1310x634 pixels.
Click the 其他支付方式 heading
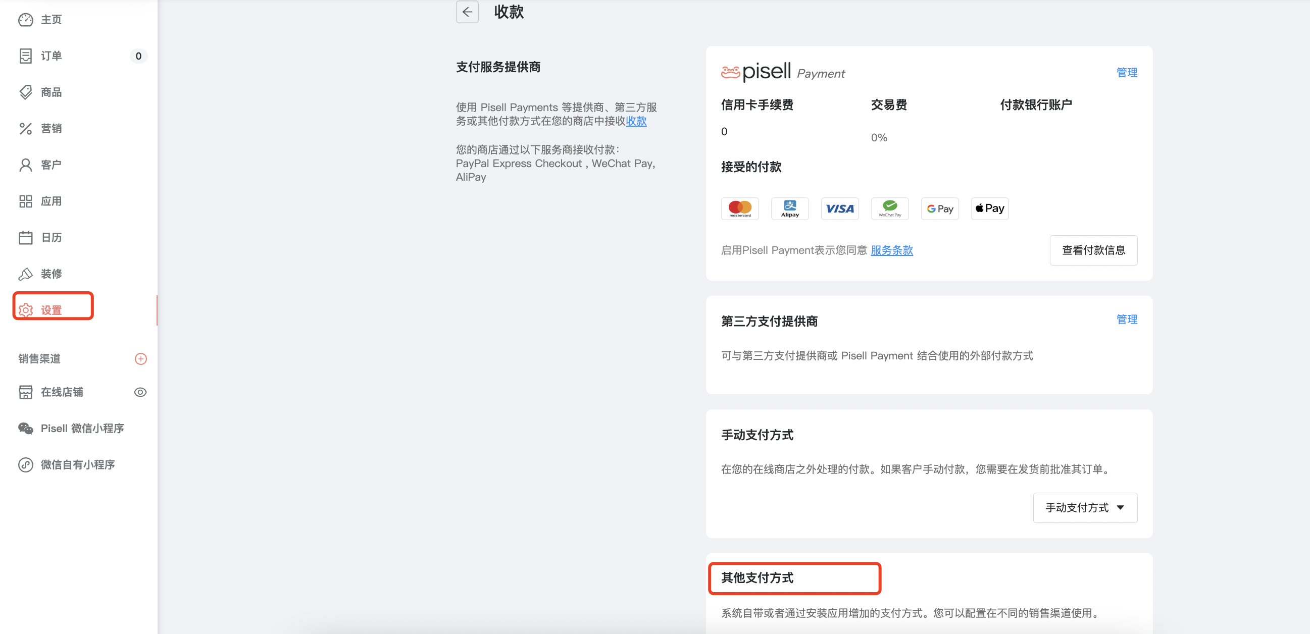point(757,578)
